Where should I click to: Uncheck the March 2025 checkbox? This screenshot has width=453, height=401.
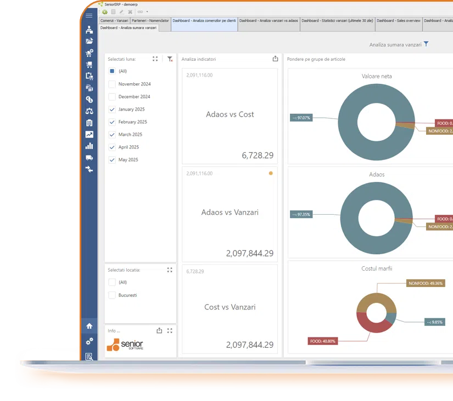pos(112,135)
